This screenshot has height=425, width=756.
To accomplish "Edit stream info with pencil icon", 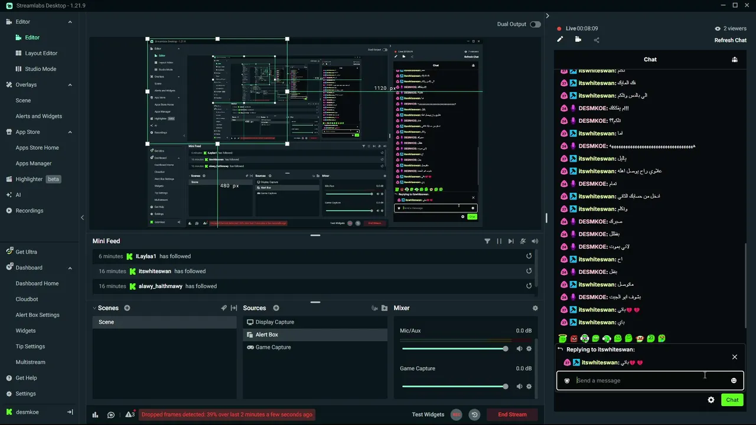I will 560,40.
